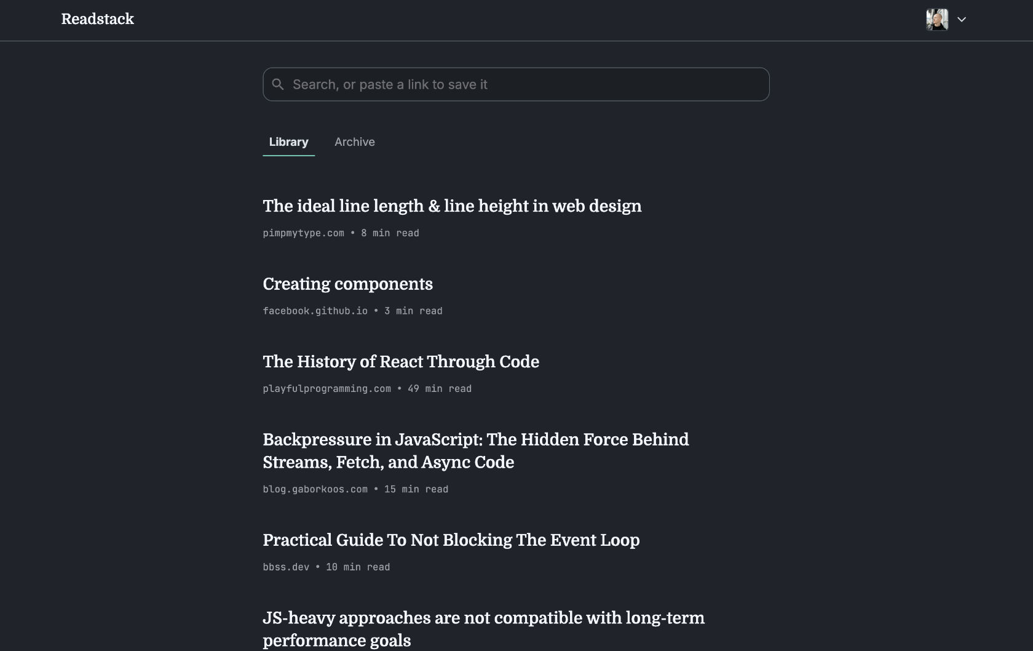Click the playfulprogramming.com source label

tap(327, 389)
